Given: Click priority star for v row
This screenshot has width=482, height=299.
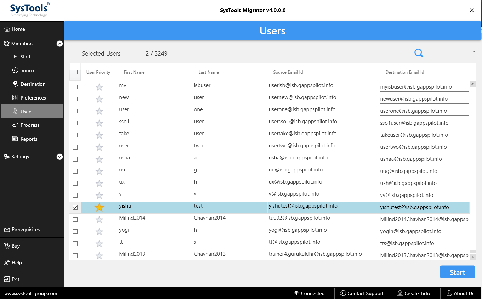Looking at the screenshot, I should (100, 196).
